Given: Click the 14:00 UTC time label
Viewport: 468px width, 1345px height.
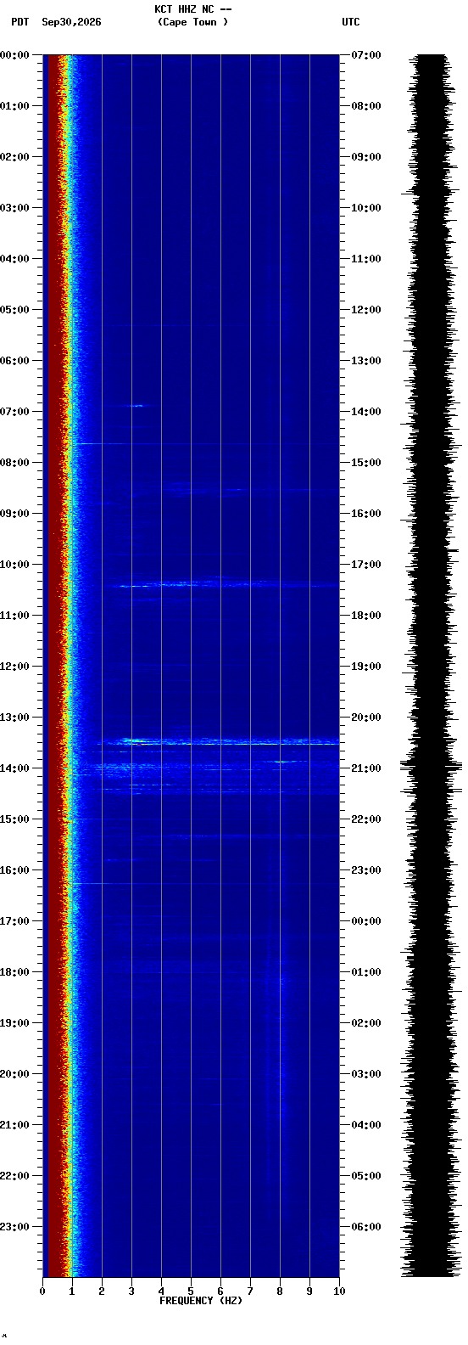Looking at the screenshot, I should click(366, 412).
